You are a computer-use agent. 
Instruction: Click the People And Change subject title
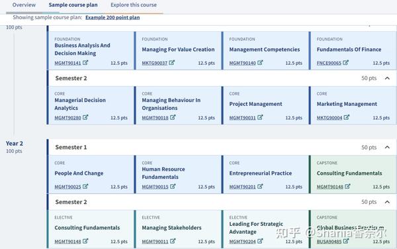pos(79,174)
